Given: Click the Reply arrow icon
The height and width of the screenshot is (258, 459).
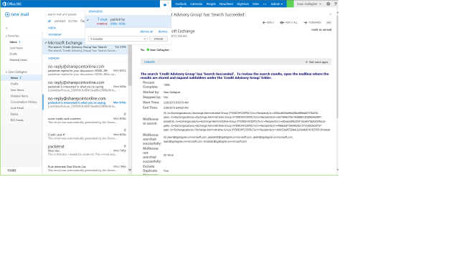Looking at the screenshot, I should tap(264, 22).
